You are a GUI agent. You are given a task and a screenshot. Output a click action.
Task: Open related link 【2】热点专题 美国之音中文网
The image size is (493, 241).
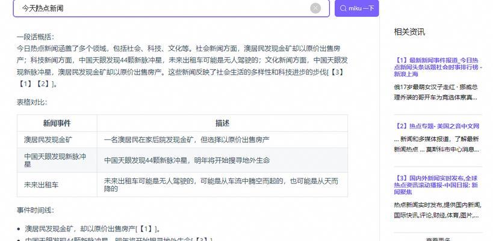[437, 126]
